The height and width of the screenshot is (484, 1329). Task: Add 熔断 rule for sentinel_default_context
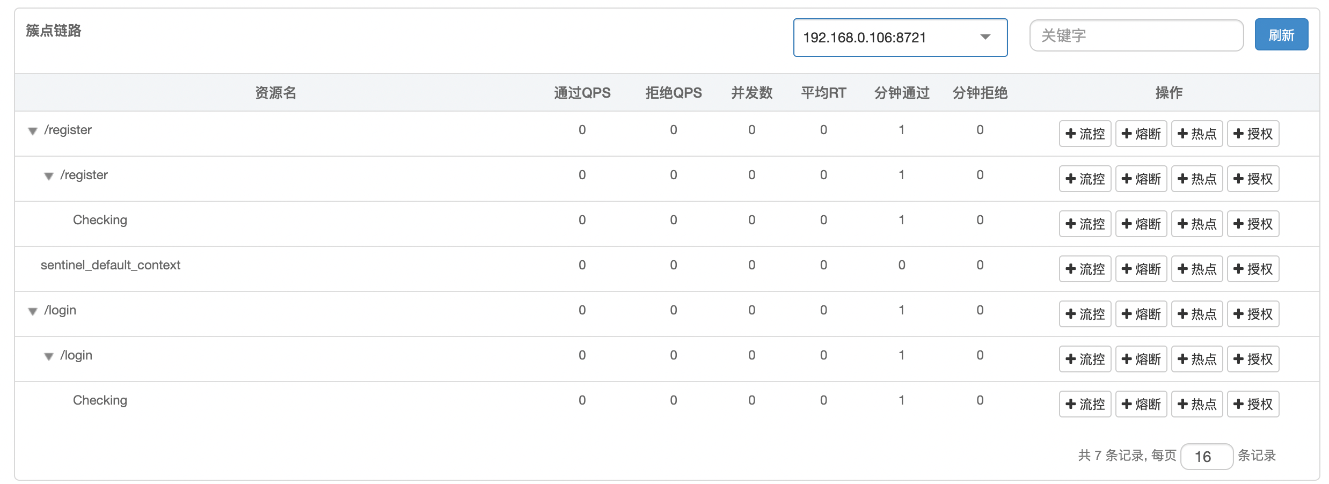click(x=1141, y=269)
